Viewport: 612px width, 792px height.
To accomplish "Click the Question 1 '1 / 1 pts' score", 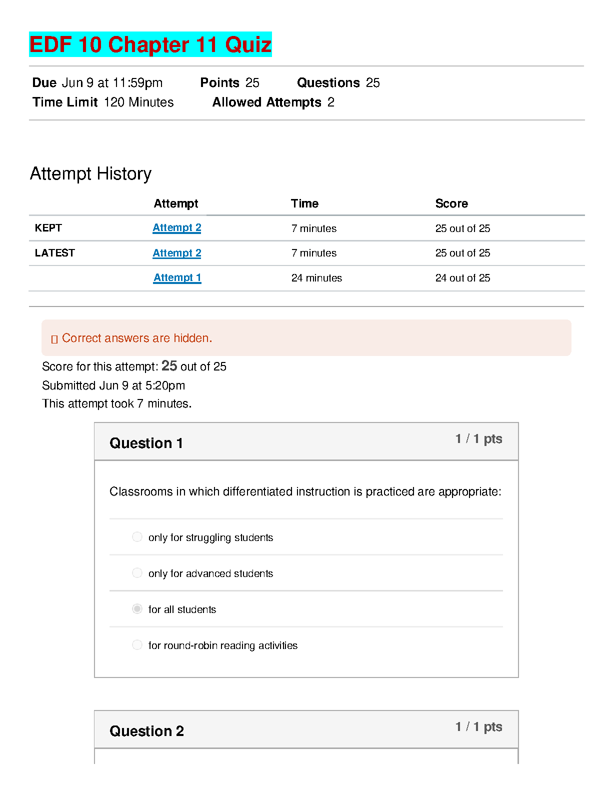I will [479, 439].
